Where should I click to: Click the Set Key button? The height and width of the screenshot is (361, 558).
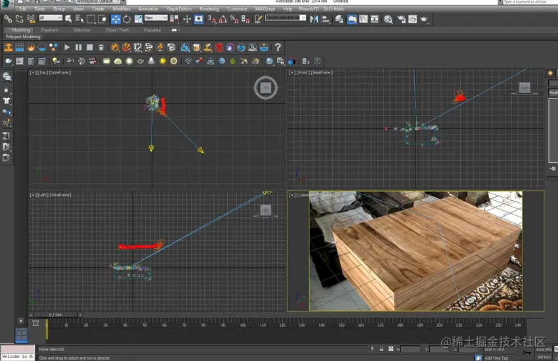click(544, 357)
